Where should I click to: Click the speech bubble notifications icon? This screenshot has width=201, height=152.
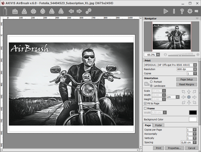pyautogui.click(x=196, y=11)
